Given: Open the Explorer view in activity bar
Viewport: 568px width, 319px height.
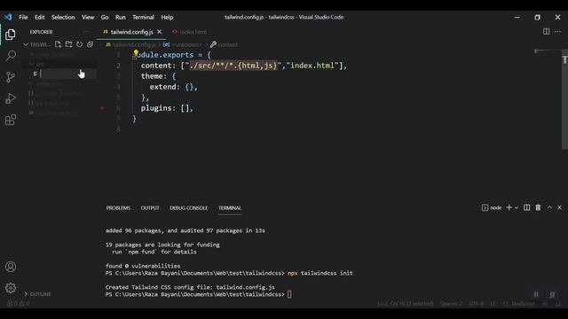Looking at the screenshot, I should [11, 35].
